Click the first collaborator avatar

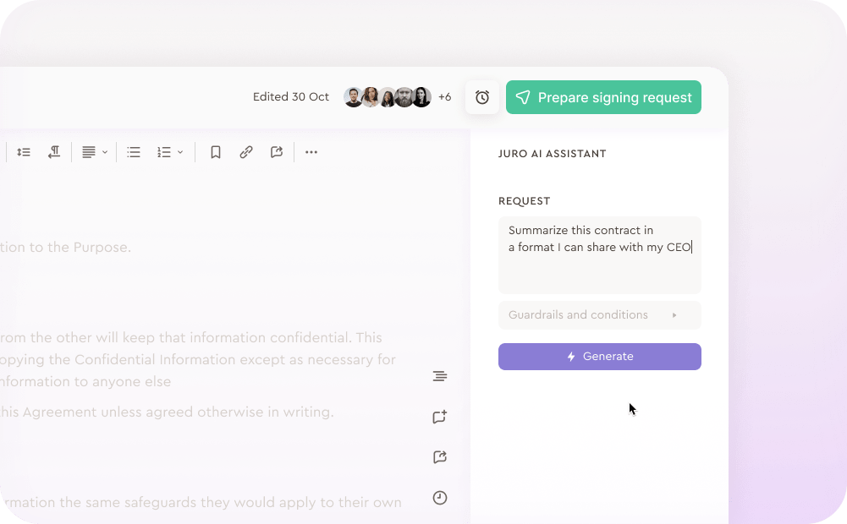tap(354, 97)
